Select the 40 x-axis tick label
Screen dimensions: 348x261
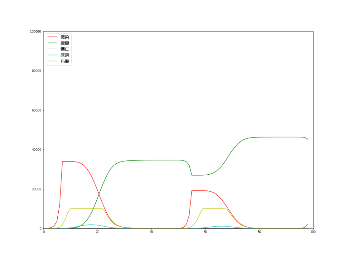click(x=151, y=232)
